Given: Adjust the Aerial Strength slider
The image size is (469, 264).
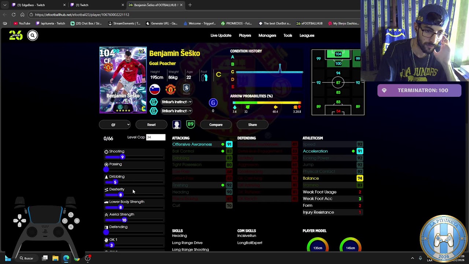Looking at the screenshot, I should click(134, 220).
